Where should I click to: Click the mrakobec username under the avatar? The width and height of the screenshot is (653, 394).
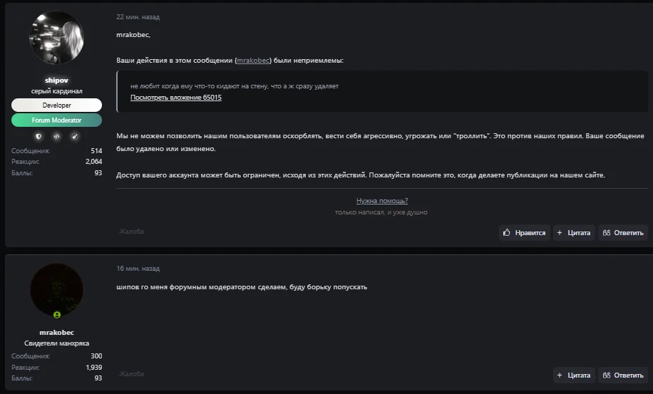point(56,332)
